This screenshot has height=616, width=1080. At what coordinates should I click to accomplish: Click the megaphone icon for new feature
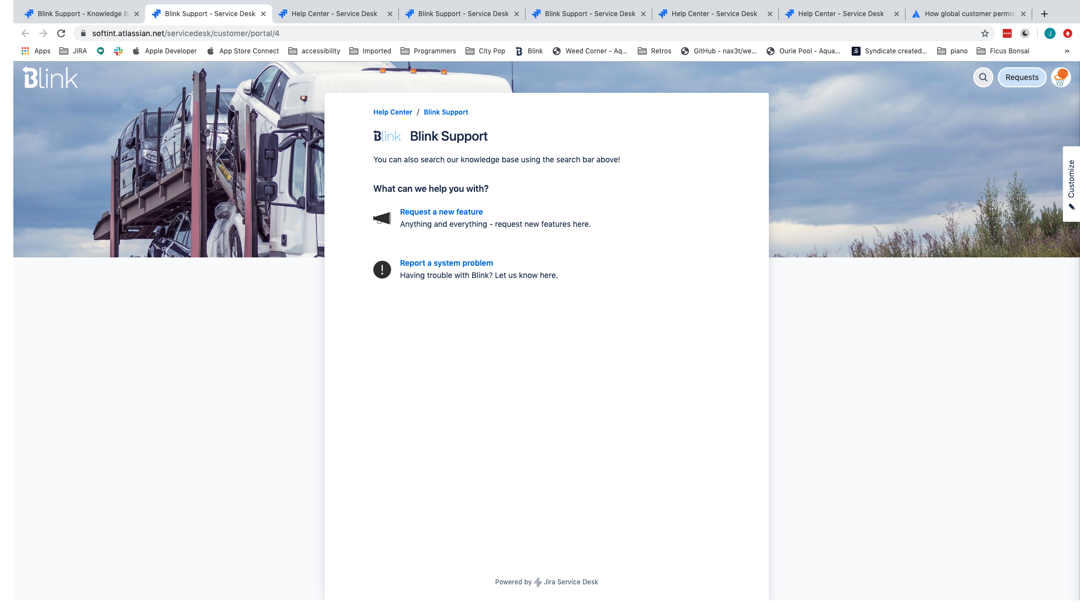382,218
